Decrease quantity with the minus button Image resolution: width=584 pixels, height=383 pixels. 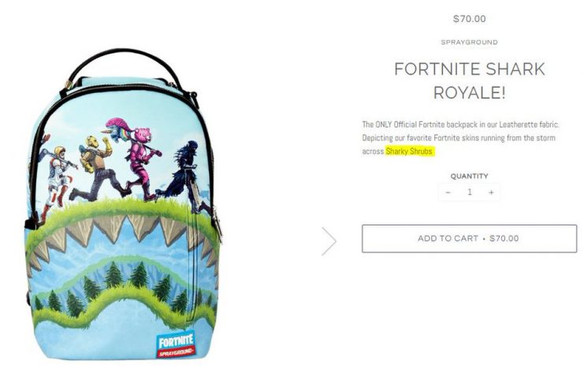[448, 192]
